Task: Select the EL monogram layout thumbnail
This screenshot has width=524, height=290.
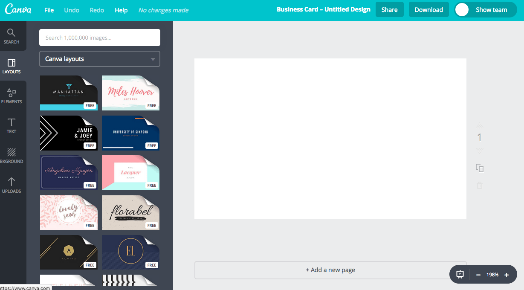Action: pos(130,252)
